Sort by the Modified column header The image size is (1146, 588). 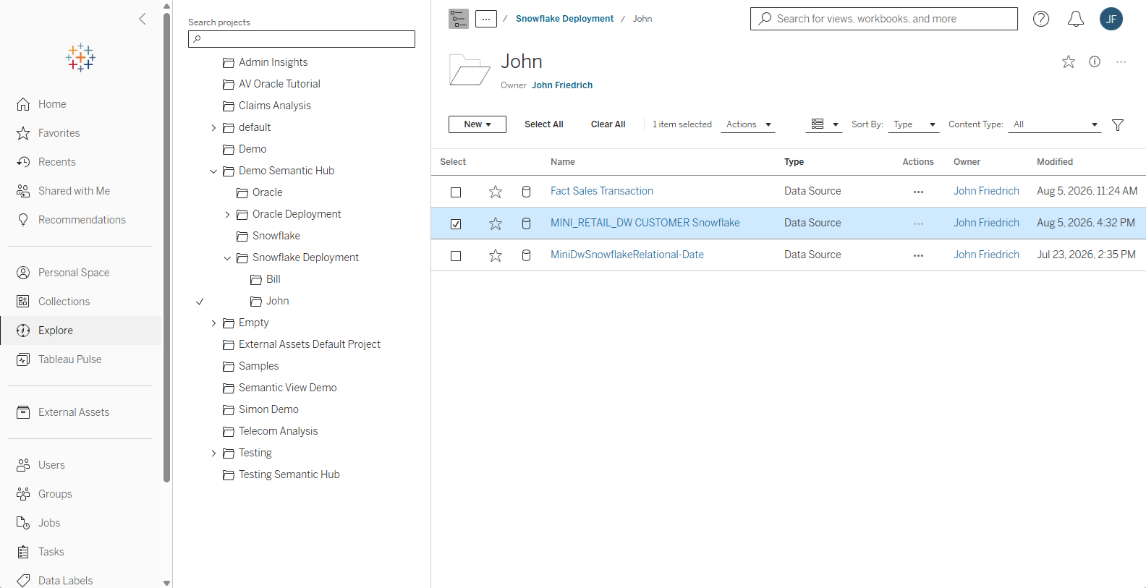coord(1055,162)
